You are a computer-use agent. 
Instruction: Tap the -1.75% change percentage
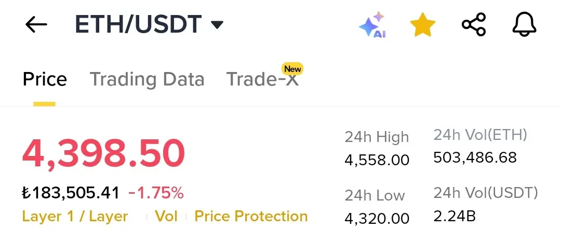156,193
